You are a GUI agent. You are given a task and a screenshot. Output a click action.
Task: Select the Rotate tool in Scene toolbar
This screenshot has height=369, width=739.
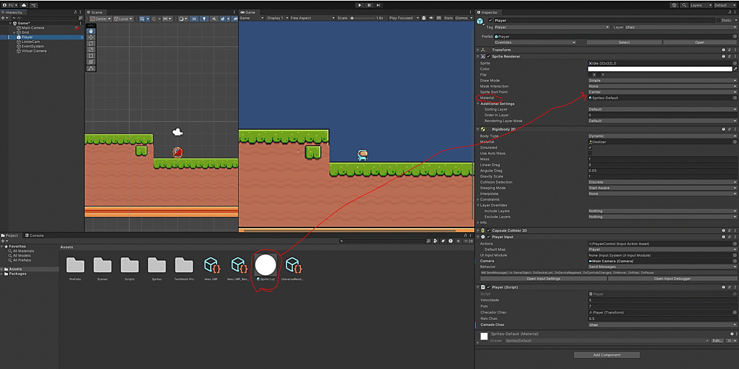pyautogui.click(x=91, y=43)
